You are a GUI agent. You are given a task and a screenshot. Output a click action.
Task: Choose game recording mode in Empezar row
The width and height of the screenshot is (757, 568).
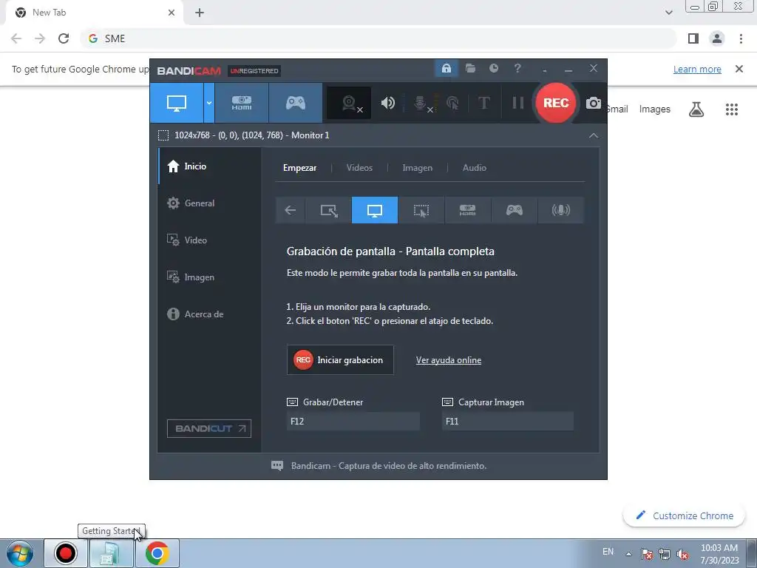click(515, 210)
